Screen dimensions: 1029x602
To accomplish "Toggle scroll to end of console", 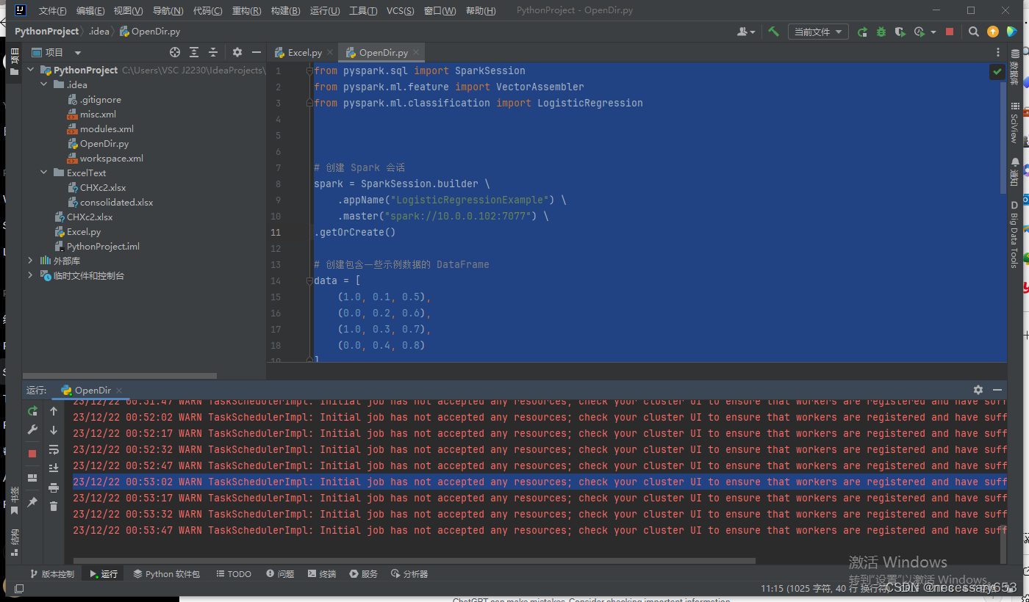I will 54,468.
